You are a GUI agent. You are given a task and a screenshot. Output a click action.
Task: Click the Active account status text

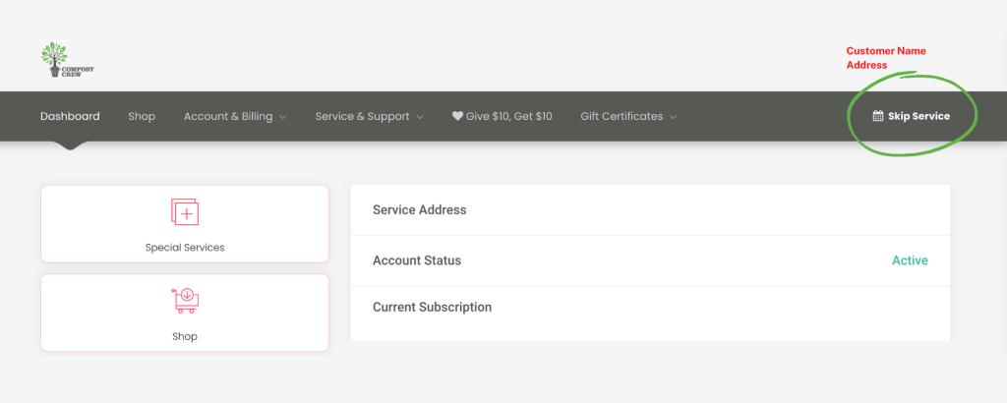(910, 260)
